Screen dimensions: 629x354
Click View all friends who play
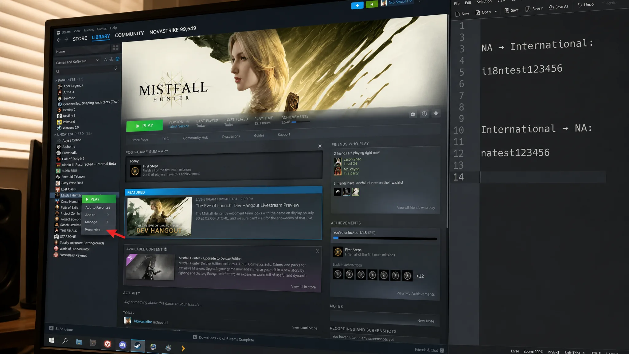[x=416, y=208]
